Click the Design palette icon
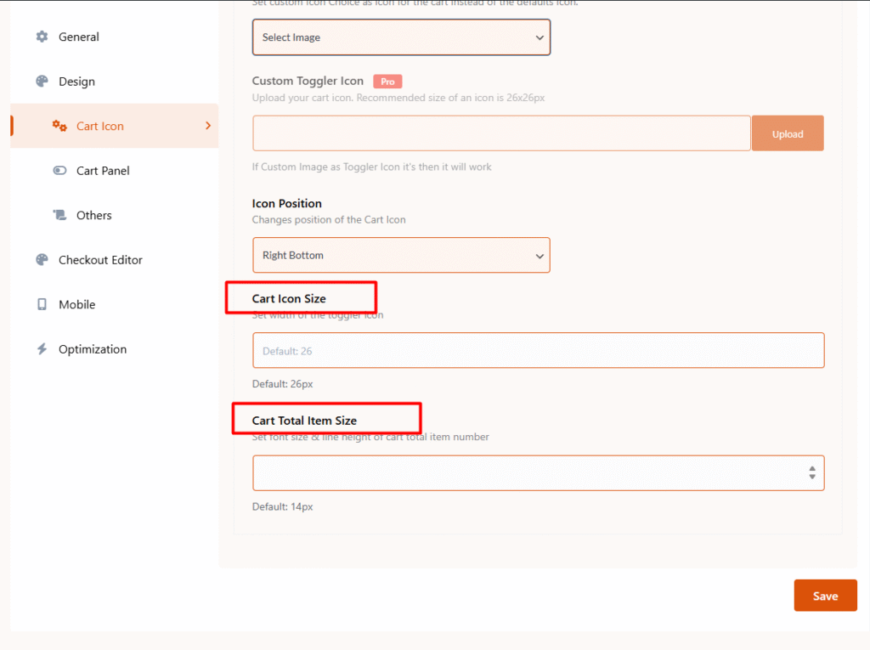This screenshot has height=650, width=870. pyautogui.click(x=42, y=82)
